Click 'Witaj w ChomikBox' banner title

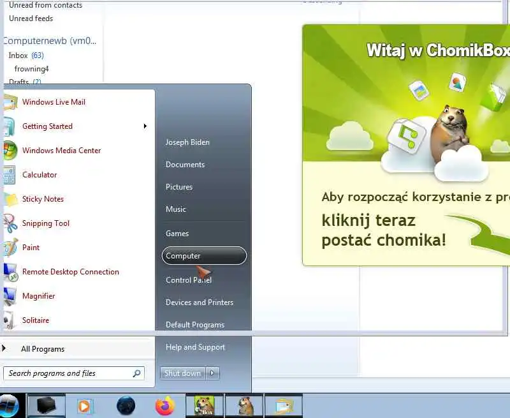point(438,51)
